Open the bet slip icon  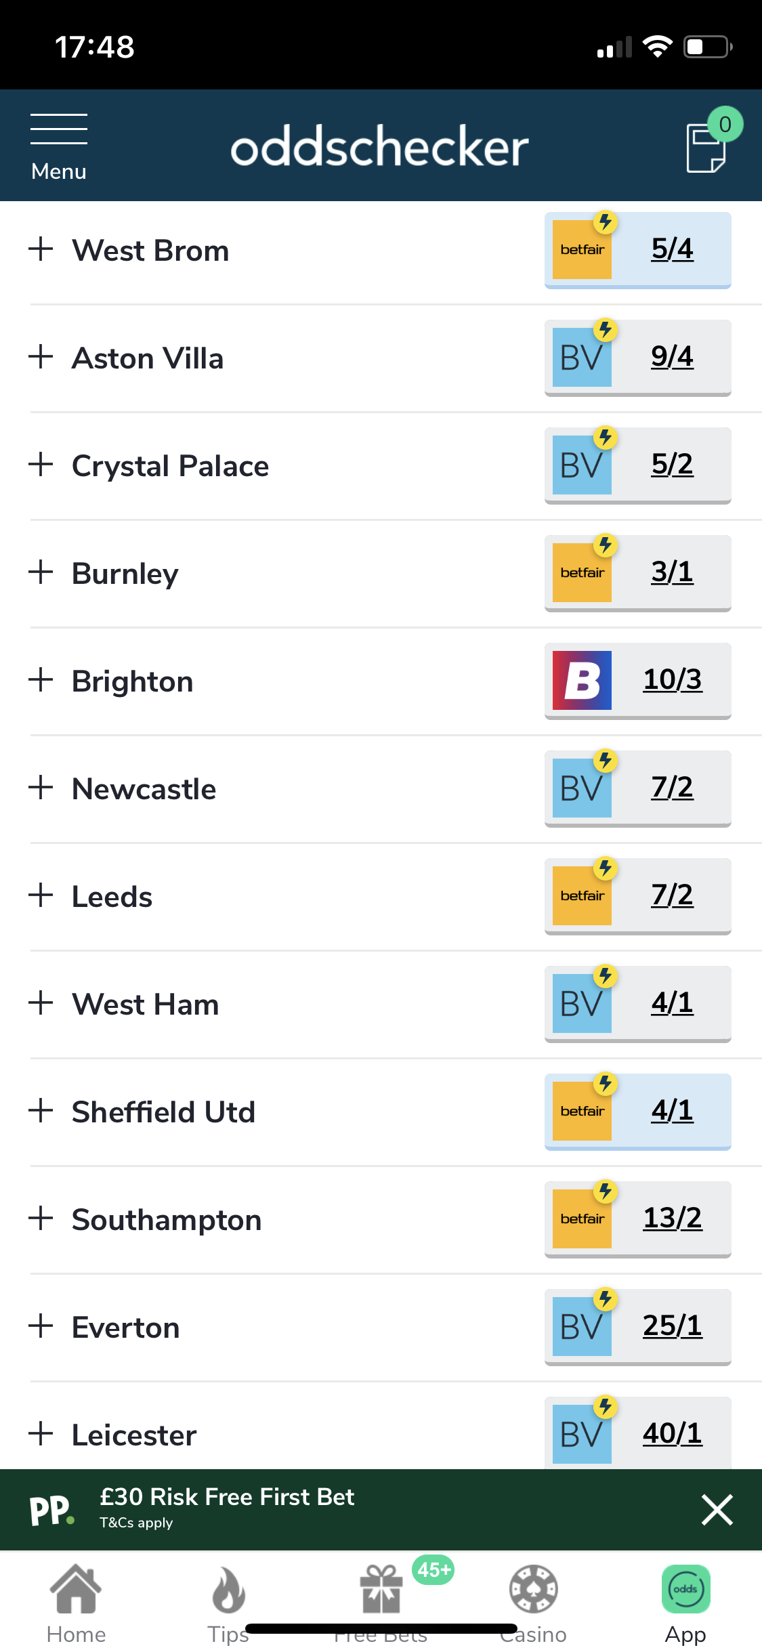(x=706, y=148)
